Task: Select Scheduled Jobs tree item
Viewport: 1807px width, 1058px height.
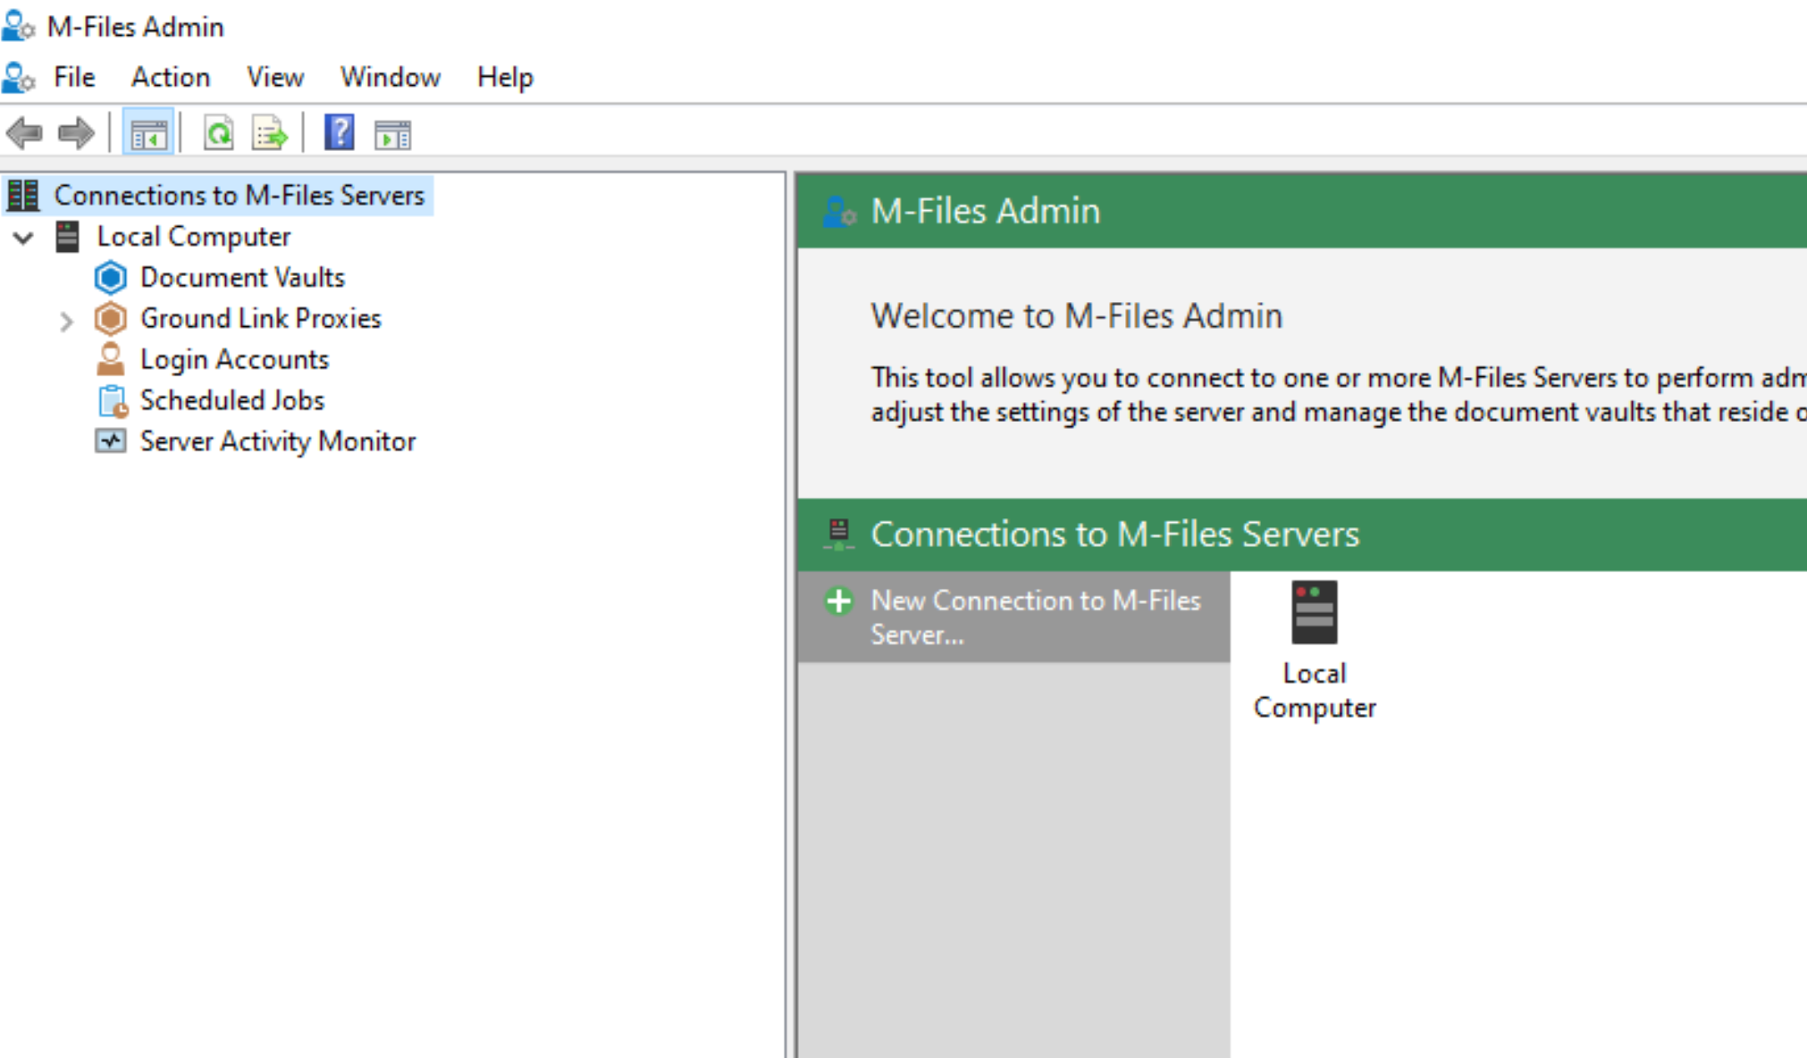Action: click(x=231, y=401)
